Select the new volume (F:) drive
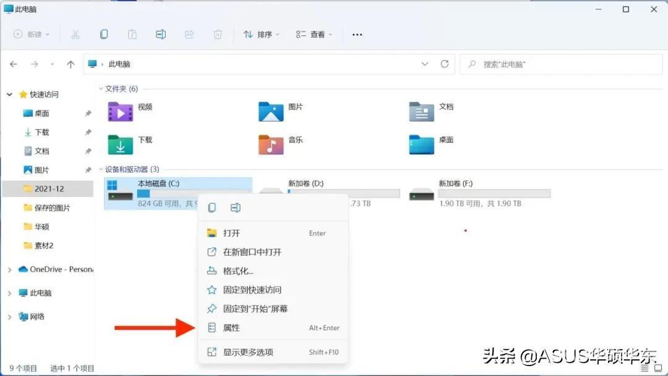Viewport: 668px width, 376px height. click(479, 193)
